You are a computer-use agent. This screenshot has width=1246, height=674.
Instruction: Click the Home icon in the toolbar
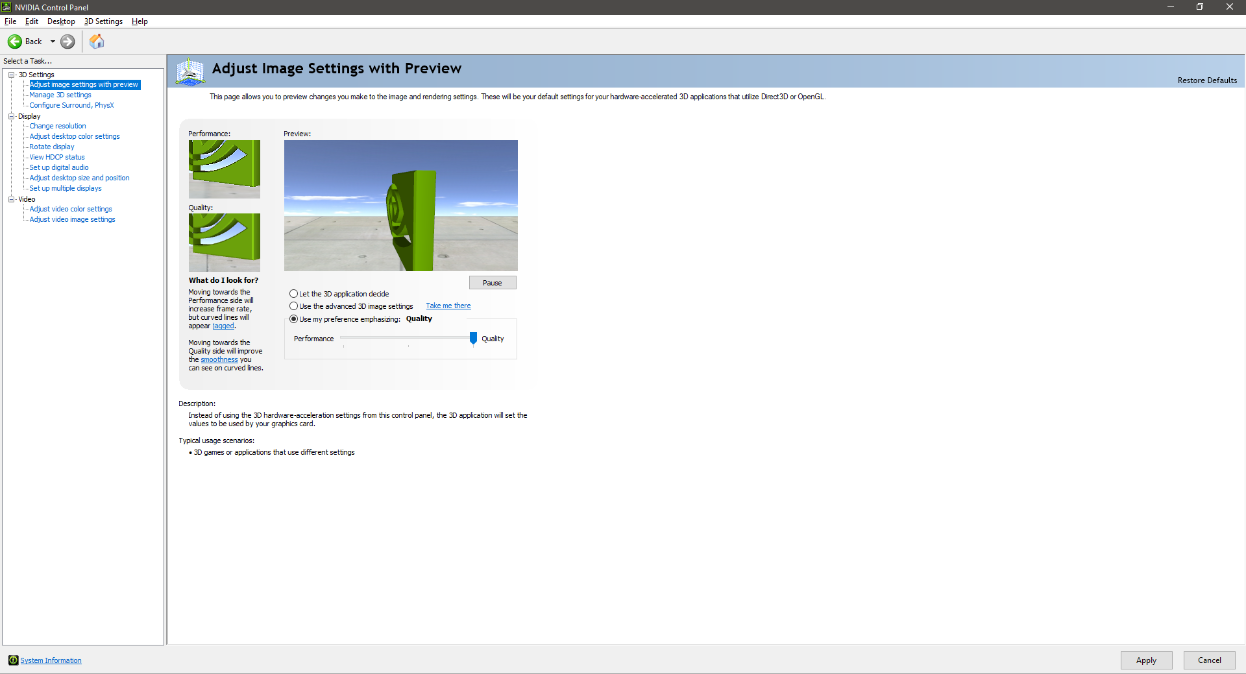pyautogui.click(x=97, y=42)
